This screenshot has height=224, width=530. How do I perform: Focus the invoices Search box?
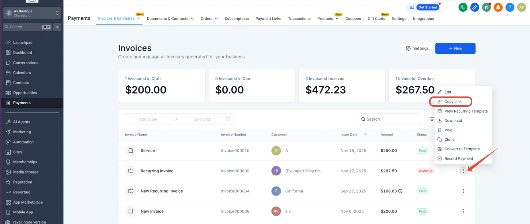click(x=389, y=119)
